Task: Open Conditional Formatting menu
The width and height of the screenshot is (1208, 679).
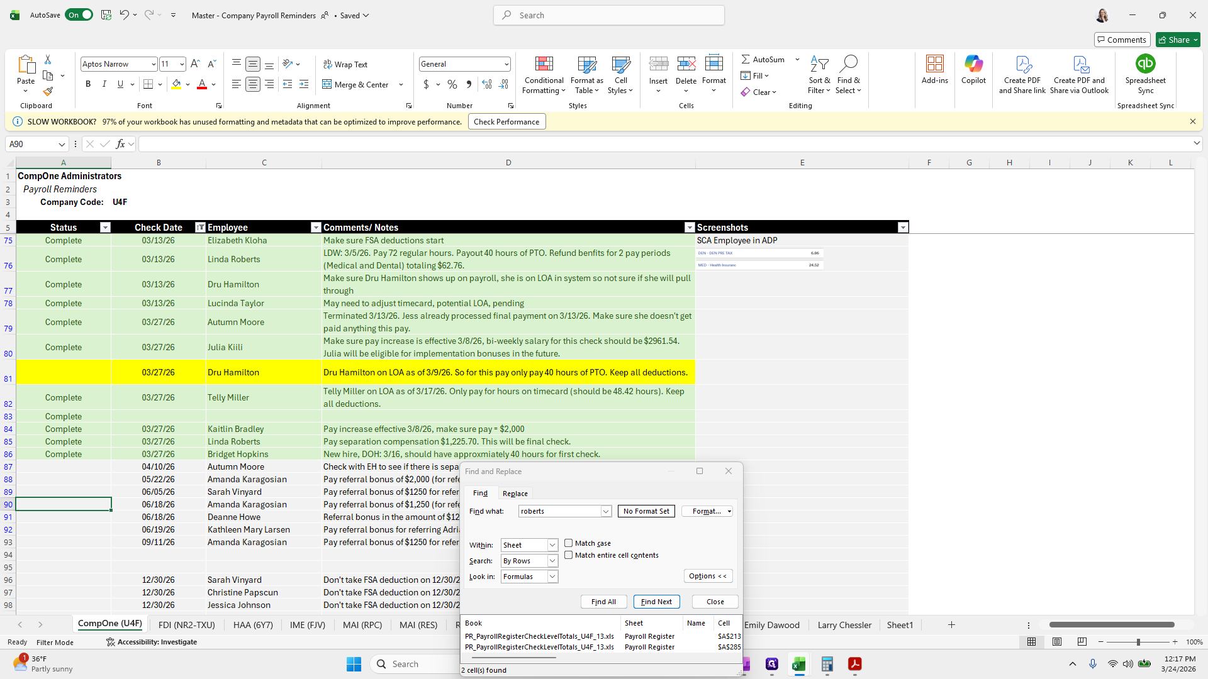Action: (544, 75)
